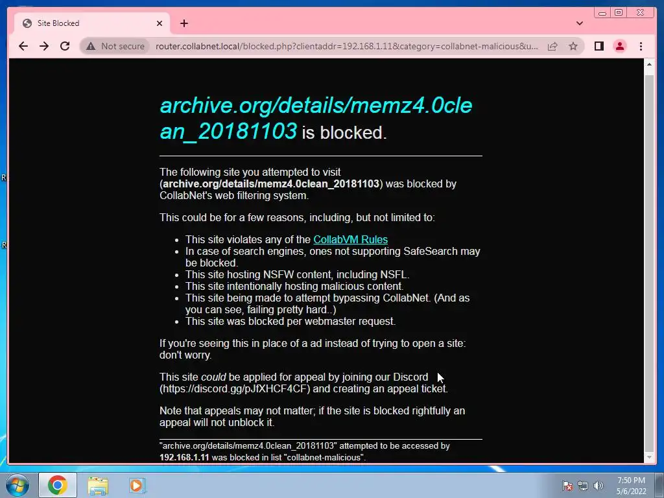Open Windows Explorer from taskbar

[98, 486]
